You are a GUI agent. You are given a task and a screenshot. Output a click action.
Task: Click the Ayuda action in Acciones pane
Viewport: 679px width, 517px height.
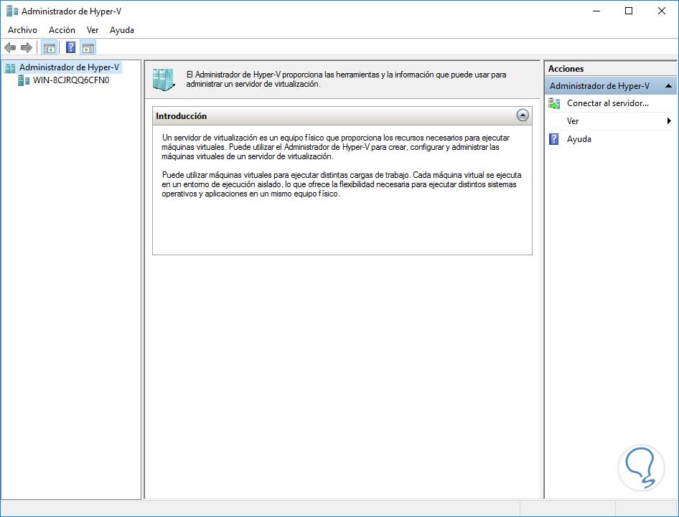(579, 139)
